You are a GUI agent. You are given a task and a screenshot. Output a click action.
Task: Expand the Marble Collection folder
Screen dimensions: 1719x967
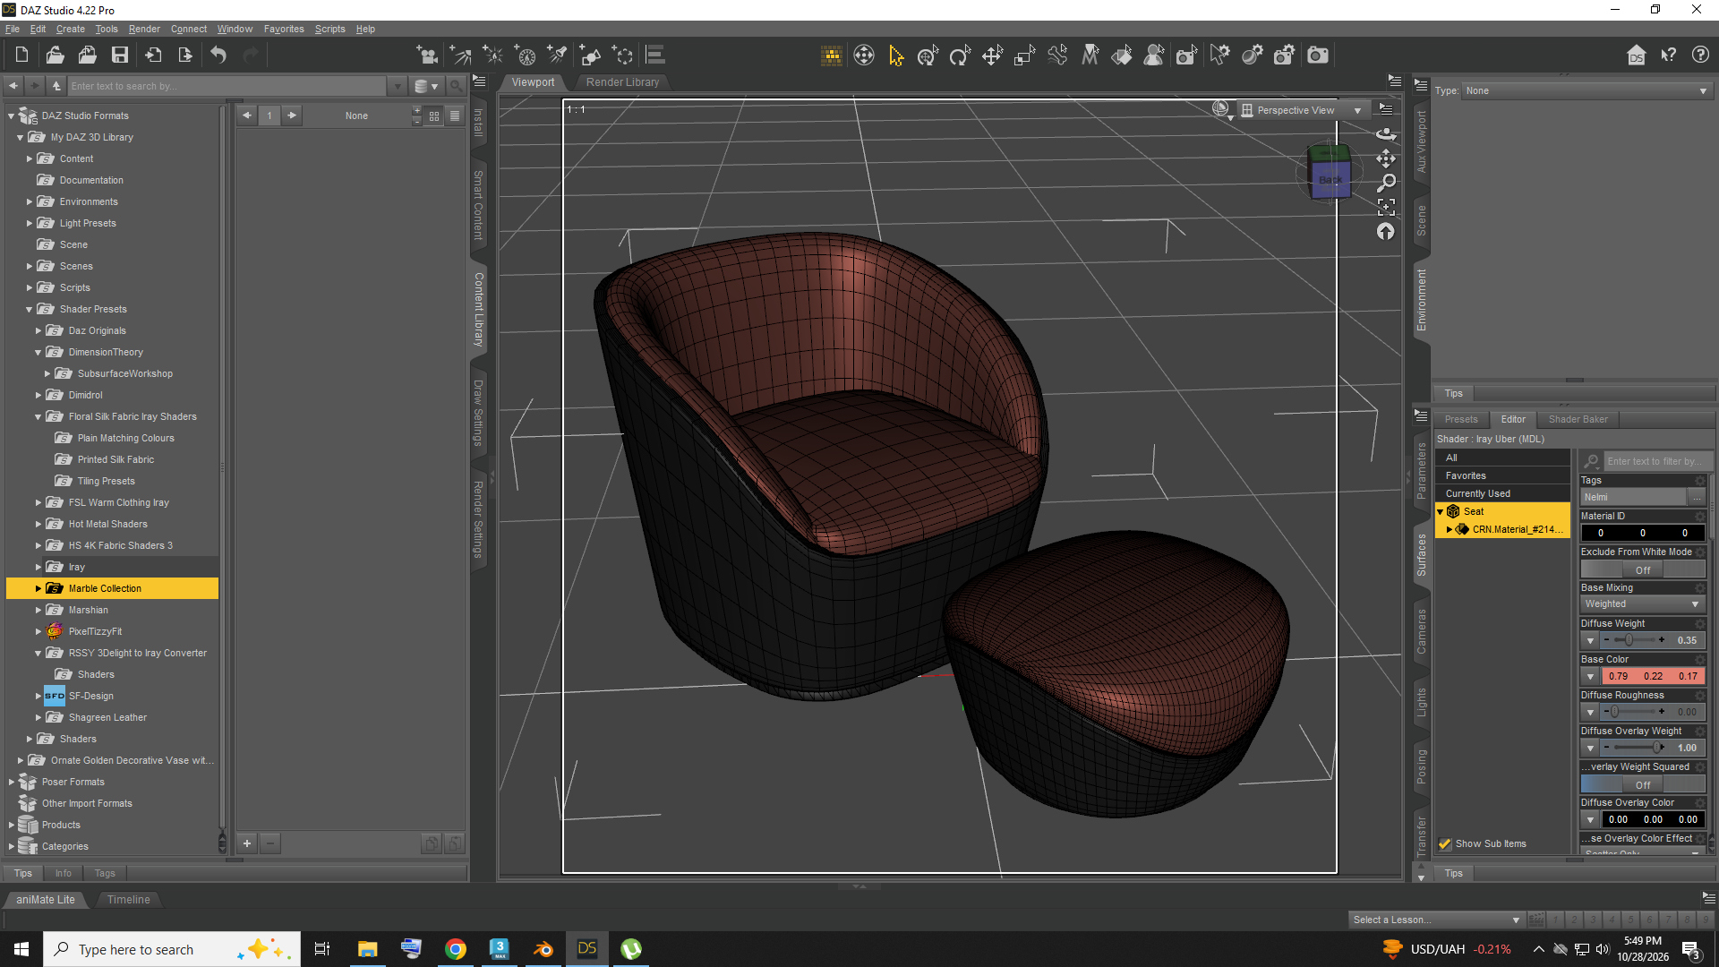click(38, 588)
